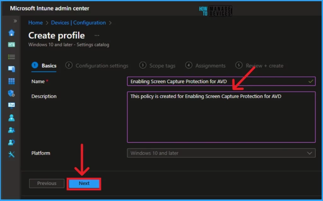Viewport: 323px width, 201px height.
Task: Click the 'Windows 10 and later - Settings catalog' subtitle
Action: tap(69, 45)
